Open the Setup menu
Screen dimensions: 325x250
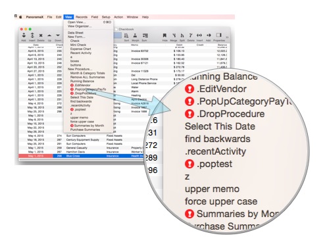pos(106,17)
